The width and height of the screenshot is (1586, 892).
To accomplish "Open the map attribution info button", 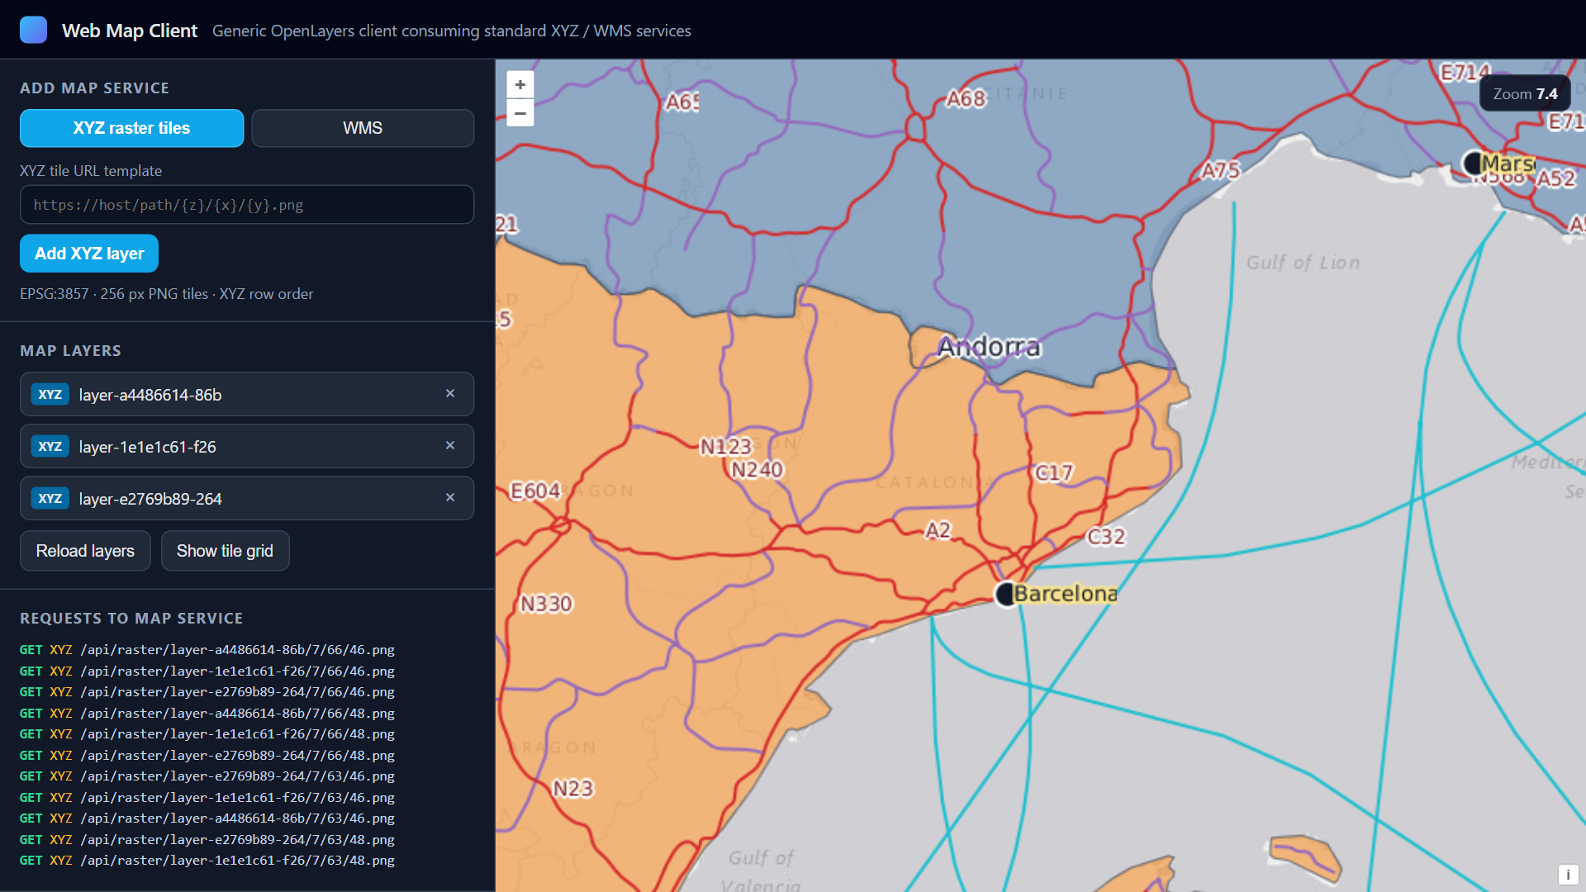I will (1568, 875).
